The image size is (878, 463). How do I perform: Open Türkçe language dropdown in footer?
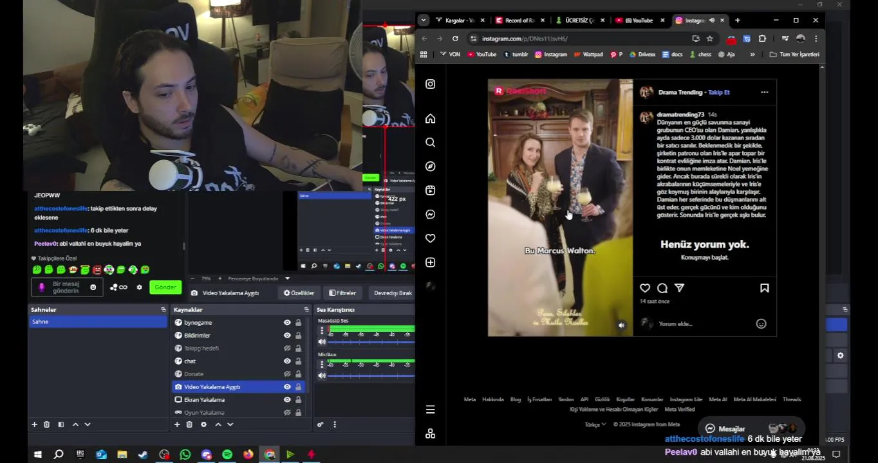pos(595,424)
